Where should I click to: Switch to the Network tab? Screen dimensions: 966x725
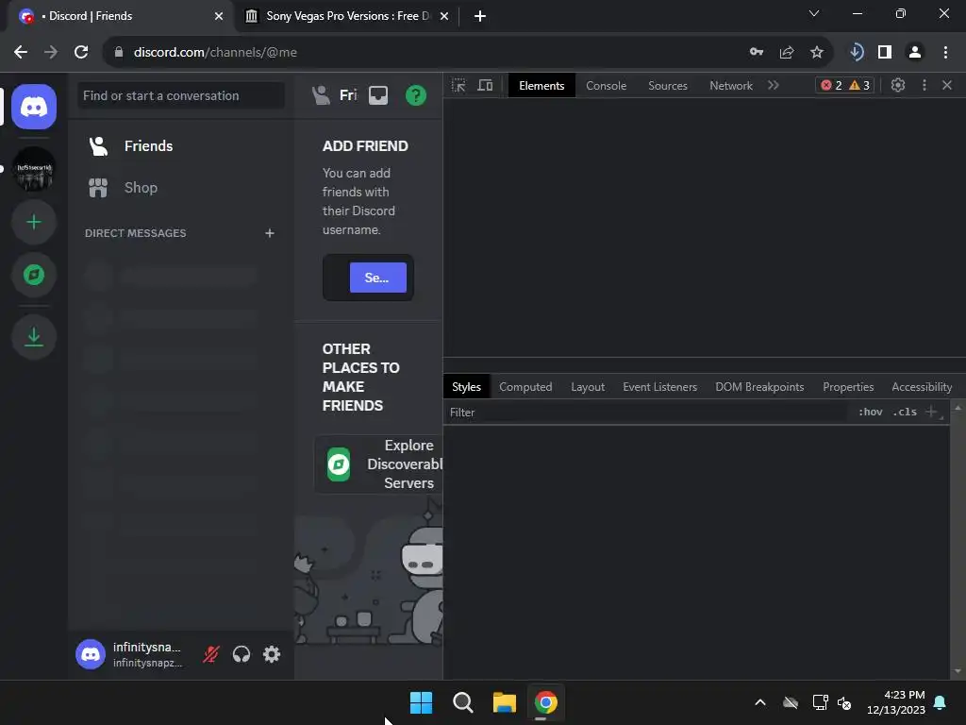(731, 86)
